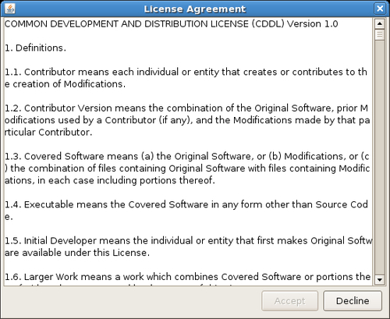Screen dimensions: 390x319
Task: Click the scrollbar up arrow
Action: click(380, 24)
